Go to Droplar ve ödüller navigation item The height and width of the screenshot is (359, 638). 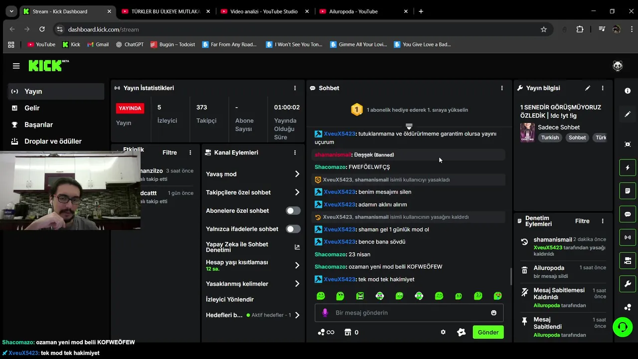tap(56, 141)
